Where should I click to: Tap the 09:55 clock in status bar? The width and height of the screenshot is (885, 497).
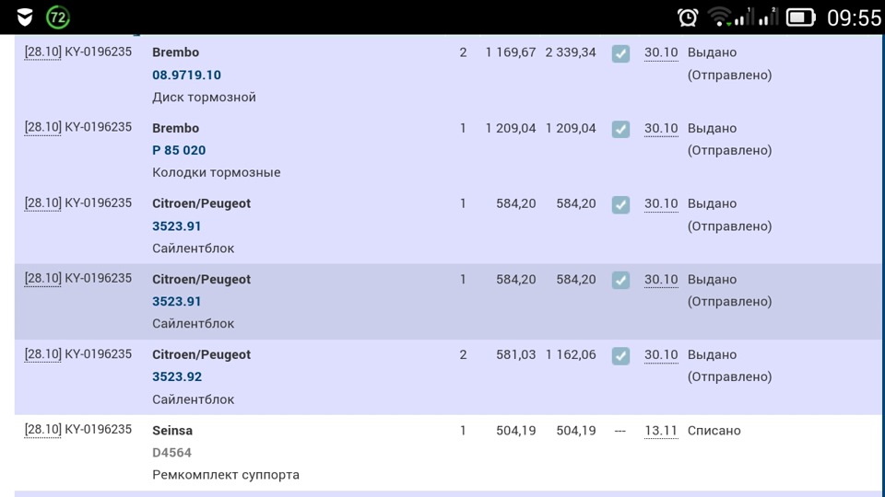pos(854,17)
